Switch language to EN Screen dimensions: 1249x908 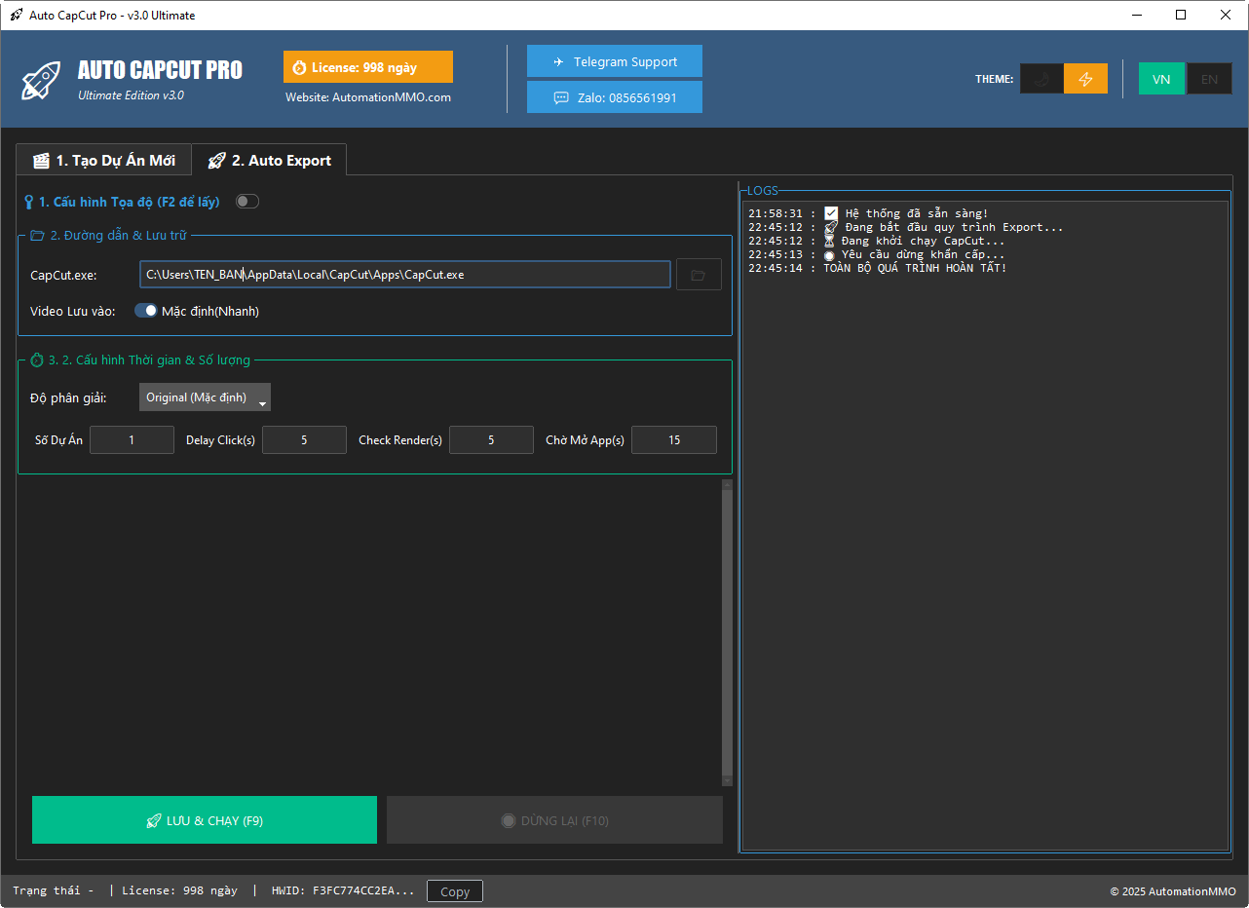coord(1209,79)
